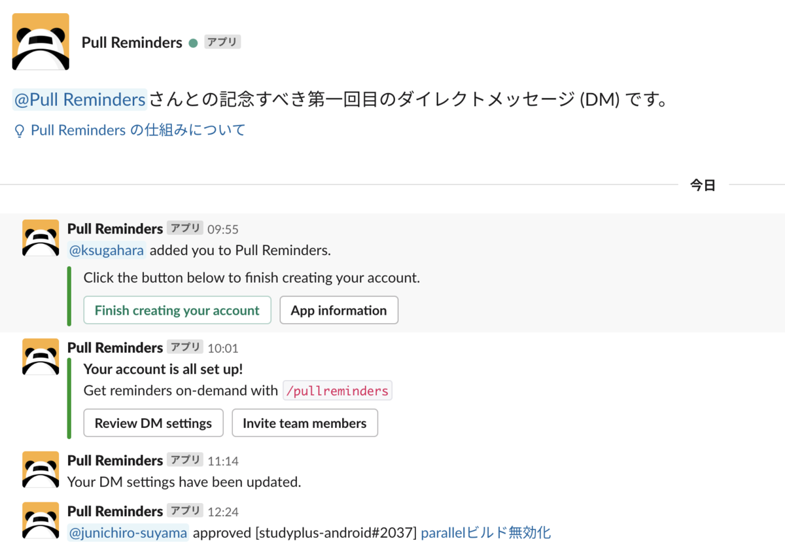Click the green presence indicator next to Pull Reminders
Image resolution: width=785 pixels, height=560 pixels.
[x=194, y=43]
